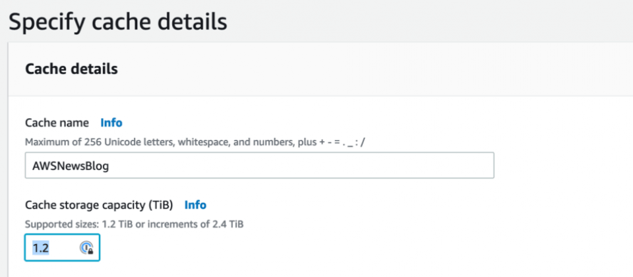Click the Specify cache details page heading

click(x=118, y=22)
